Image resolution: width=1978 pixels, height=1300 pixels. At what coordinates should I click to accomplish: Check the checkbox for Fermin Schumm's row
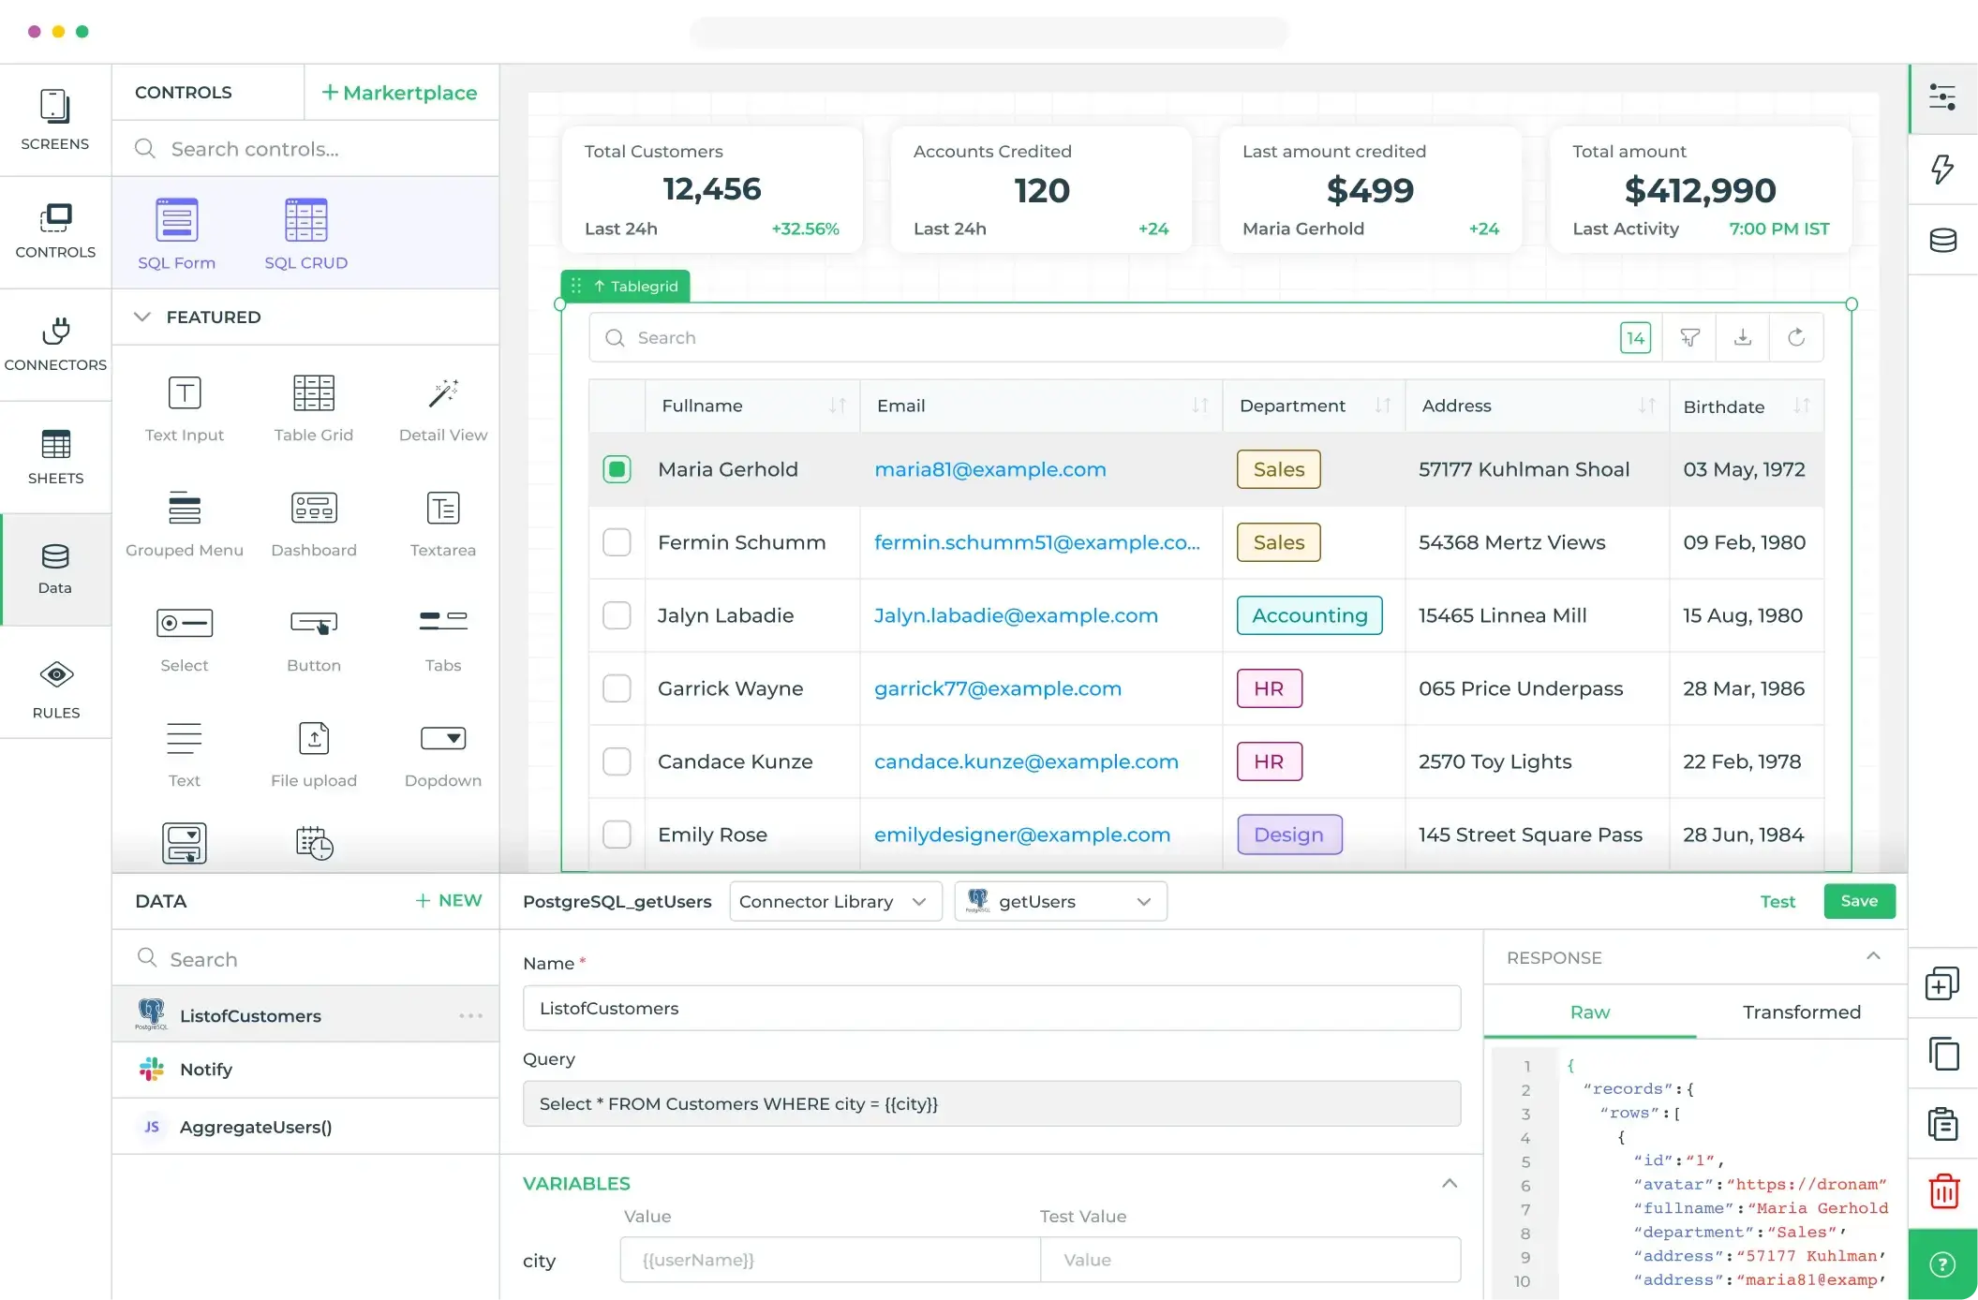(617, 542)
